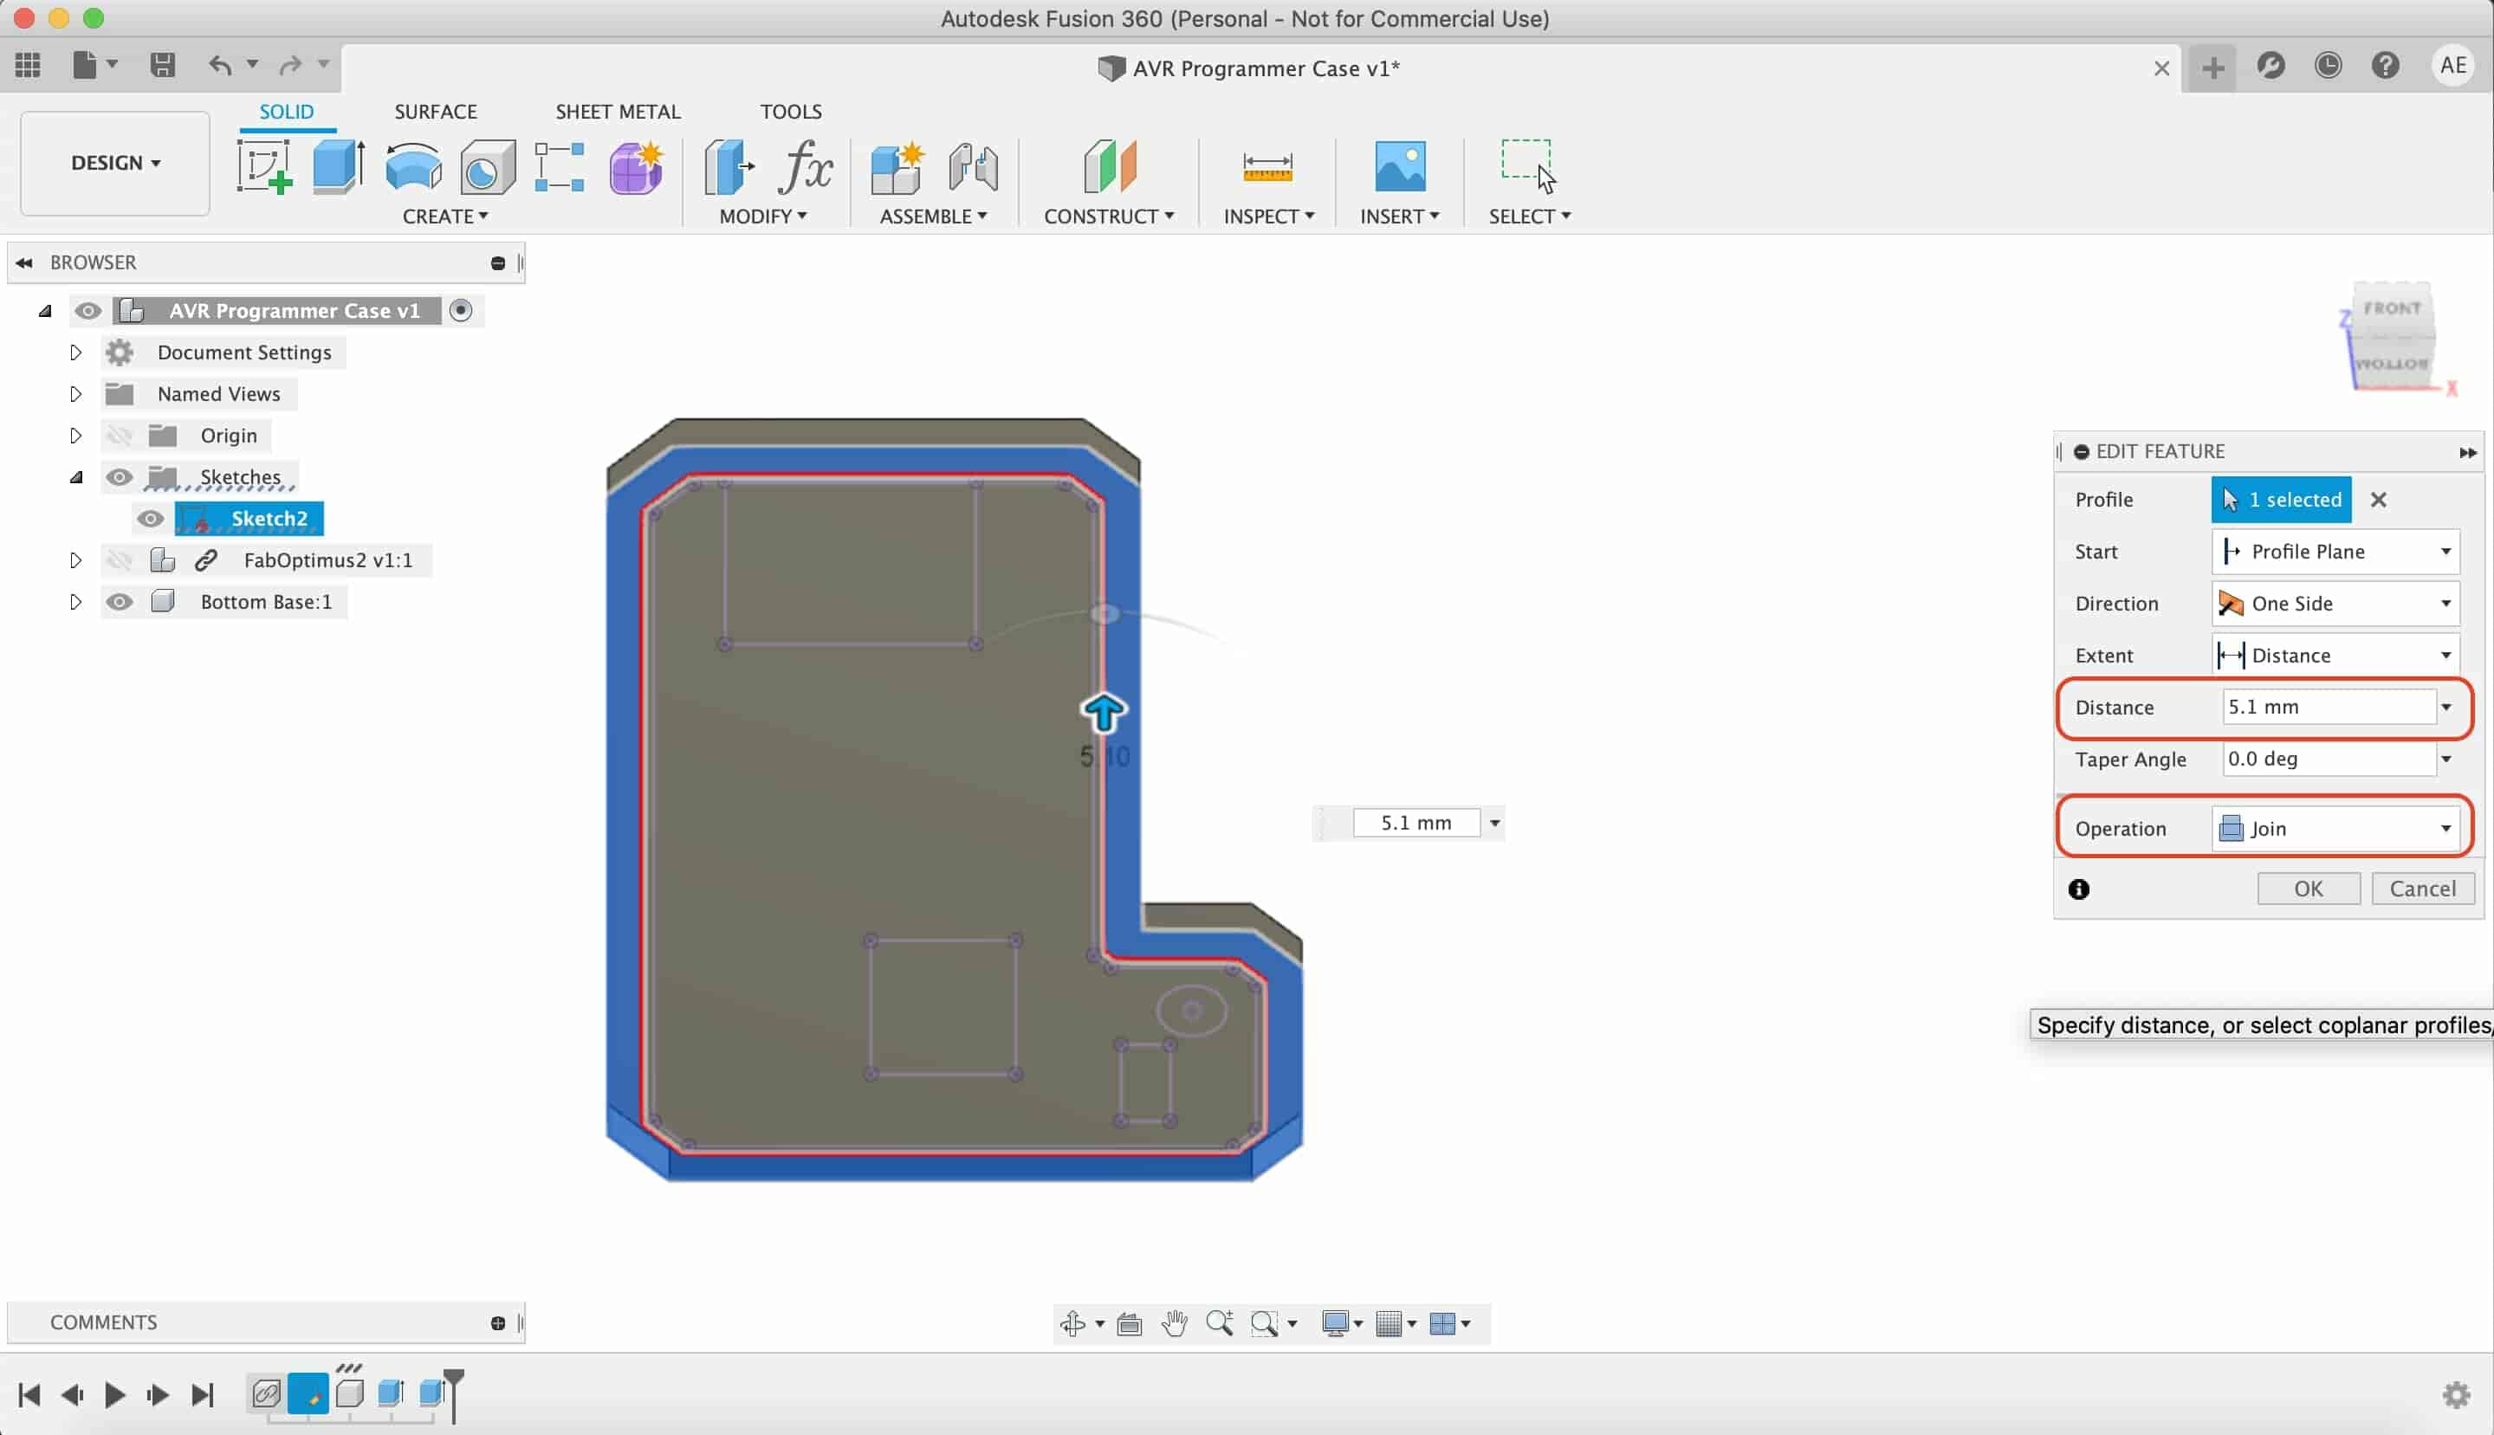
Task: Clear the Profile selection with X
Action: pos(2379,500)
